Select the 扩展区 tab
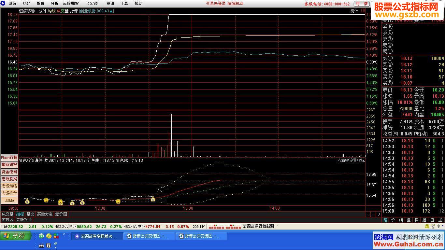This screenshot has height=250, width=445. (x=7, y=220)
